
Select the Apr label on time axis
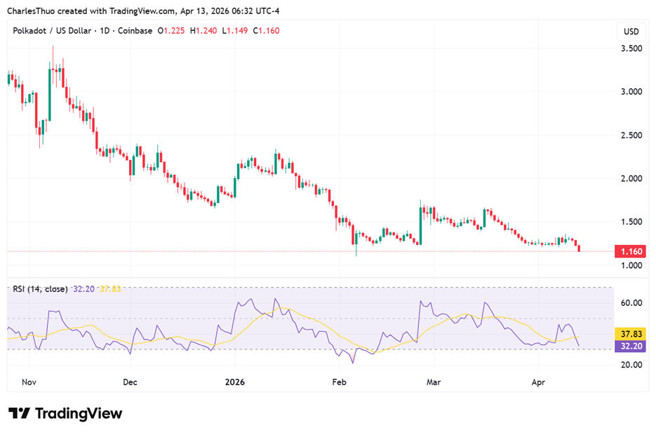click(538, 383)
